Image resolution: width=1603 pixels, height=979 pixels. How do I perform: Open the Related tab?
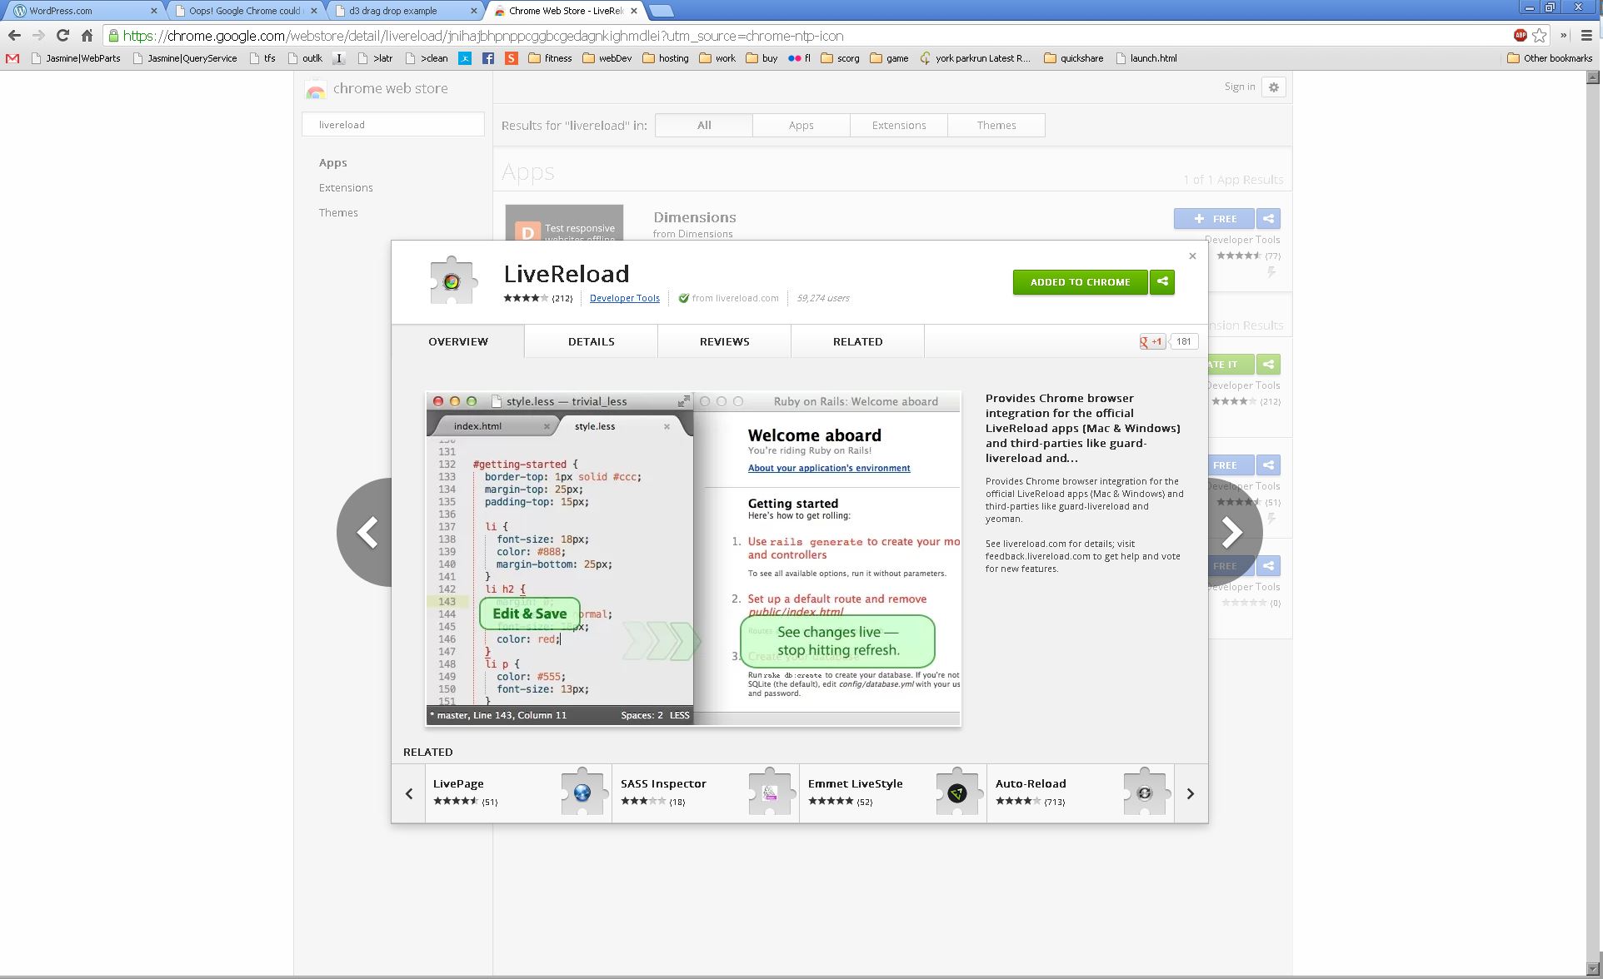click(857, 341)
